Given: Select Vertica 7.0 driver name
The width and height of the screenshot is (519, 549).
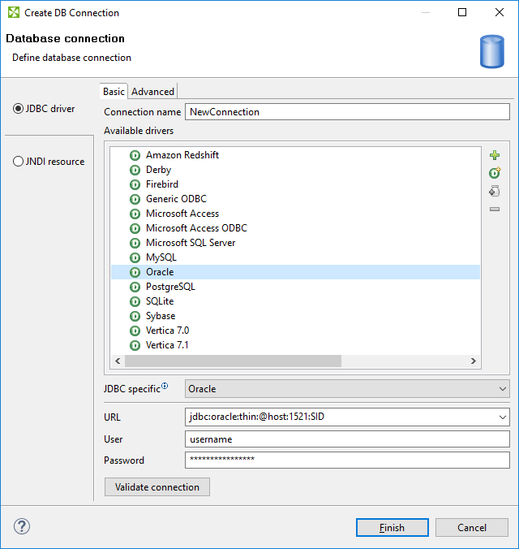Looking at the screenshot, I should [168, 331].
